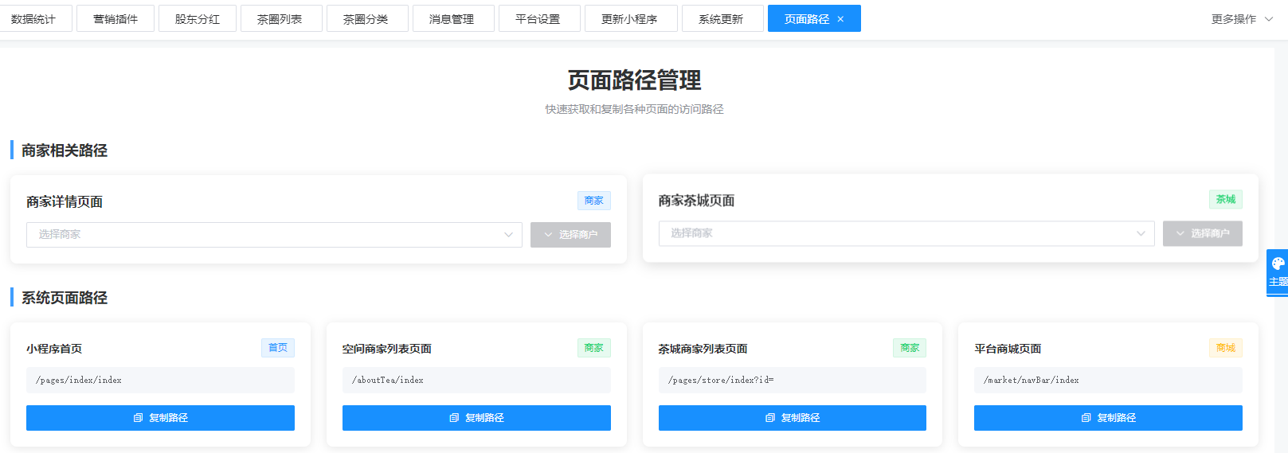This screenshot has width=1288, height=453.
Task: Expand the 更多操作 menu
Action: [x=1241, y=19]
